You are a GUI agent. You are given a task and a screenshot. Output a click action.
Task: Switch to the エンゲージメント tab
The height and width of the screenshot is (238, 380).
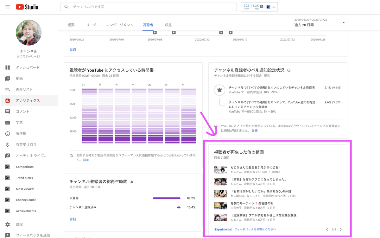[119, 25]
